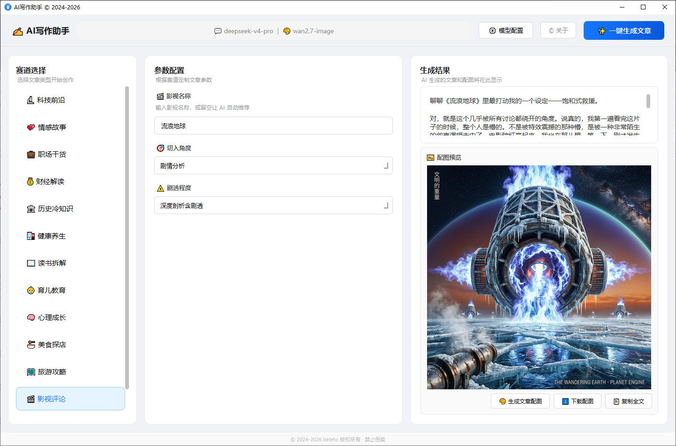Click the 参数配置 heading
676x446 pixels.
(169, 70)
